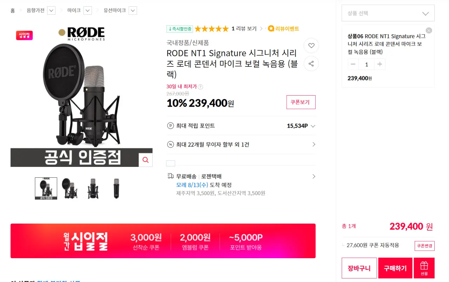Viewport: 449px width, 282px height.
Task: Expand 최대 적립 포인트 details
Action: pyautogui.click(x=313, y=126)
